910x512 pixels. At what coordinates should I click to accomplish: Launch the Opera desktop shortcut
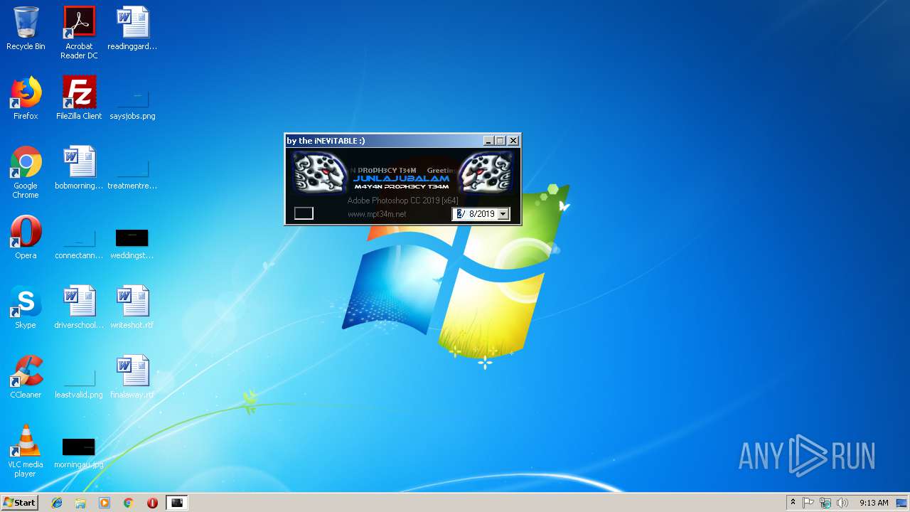[26, 238]
